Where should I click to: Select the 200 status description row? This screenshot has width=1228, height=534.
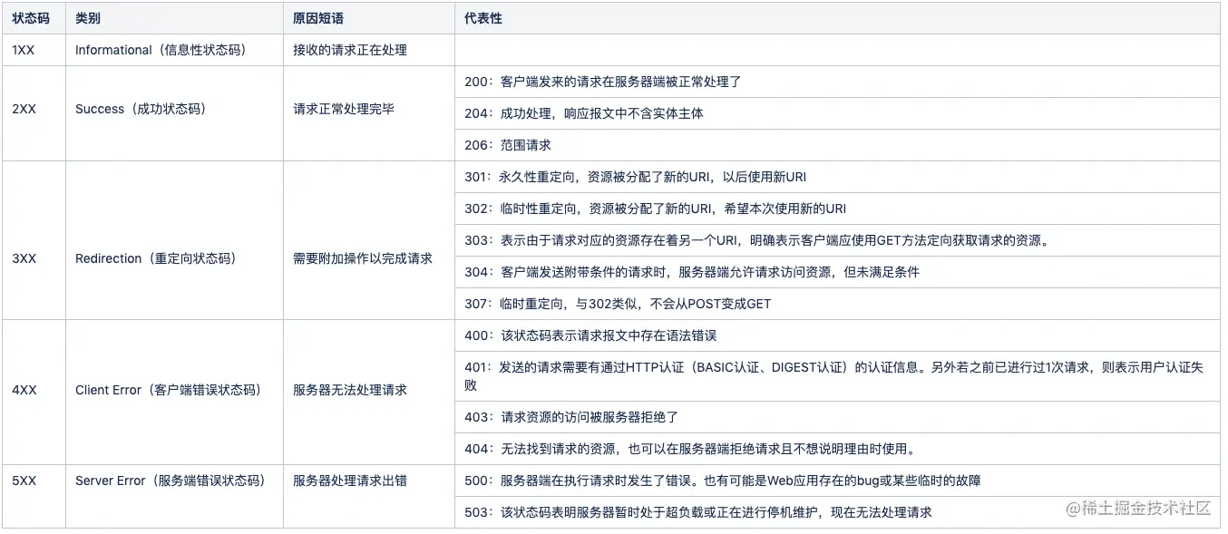838,82
